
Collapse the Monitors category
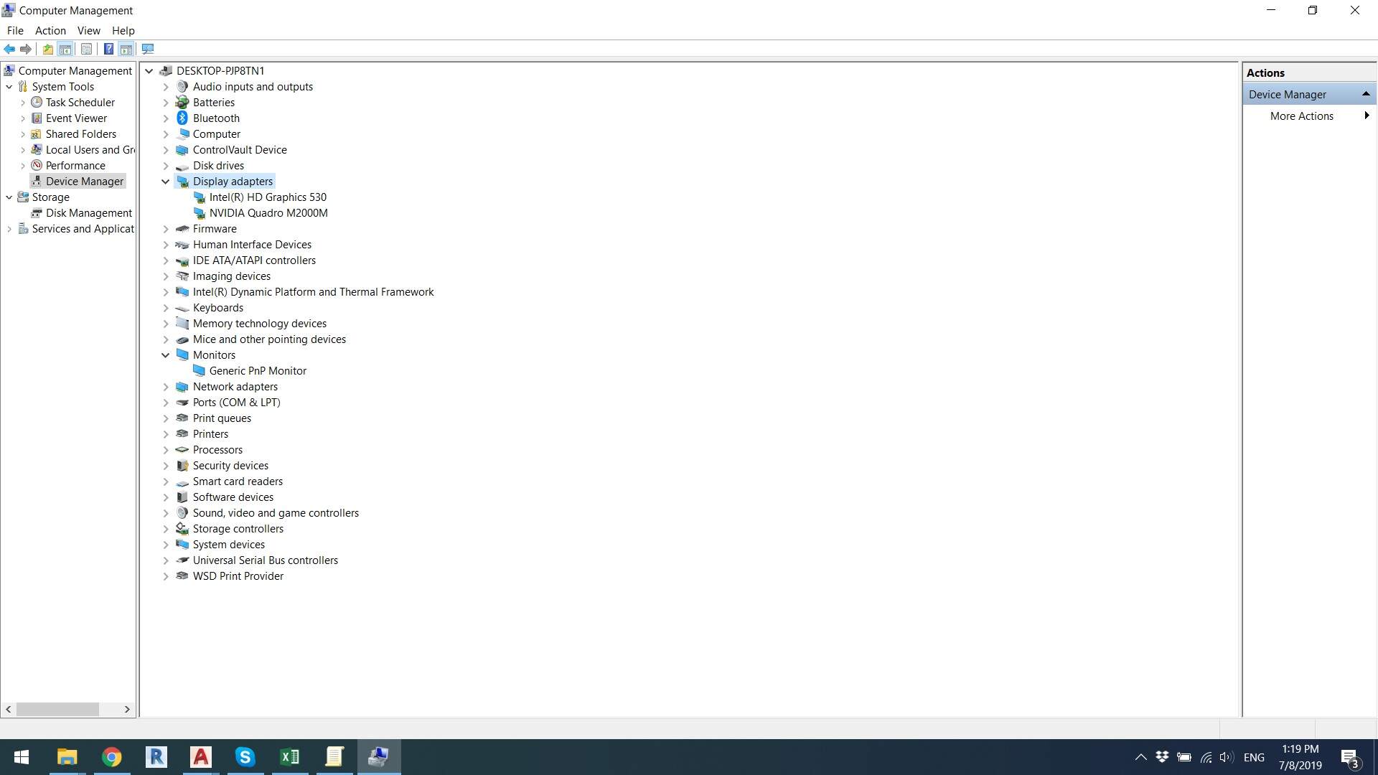[166, 355]
